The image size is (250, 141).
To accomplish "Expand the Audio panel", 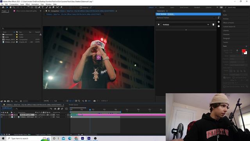I will [x=225, y=15].
